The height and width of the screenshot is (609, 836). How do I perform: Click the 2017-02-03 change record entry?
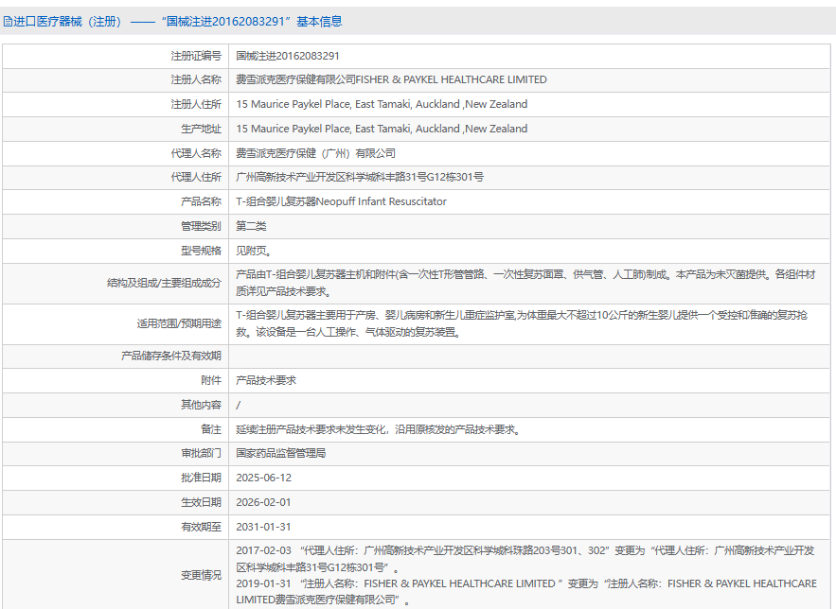tap(525, 559)
